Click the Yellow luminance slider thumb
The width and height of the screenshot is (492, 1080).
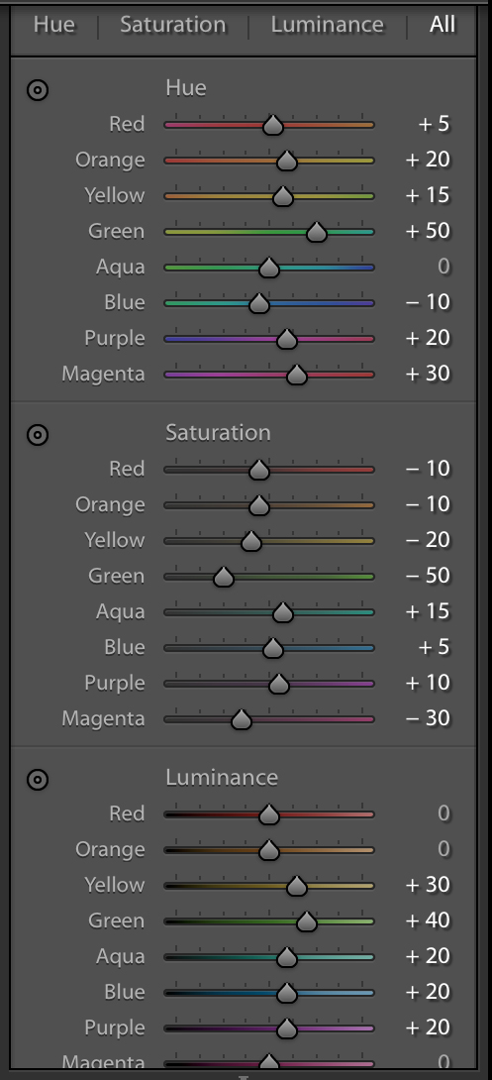click(x=297, y=885)
